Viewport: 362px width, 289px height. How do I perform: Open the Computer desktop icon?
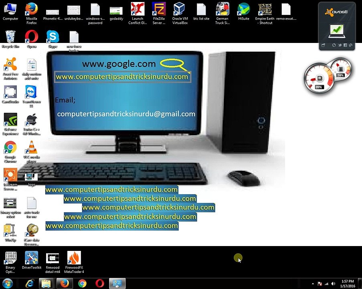click(x=10, y=12)
